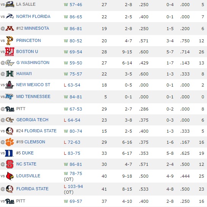This screenshot has height=207, width=207.
Task: Open the NEW MEXICO ST team link
Action: click(x=33, y=85)
